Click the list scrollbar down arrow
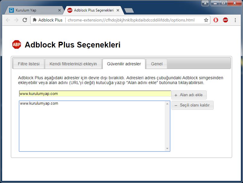 click(167, 149)
